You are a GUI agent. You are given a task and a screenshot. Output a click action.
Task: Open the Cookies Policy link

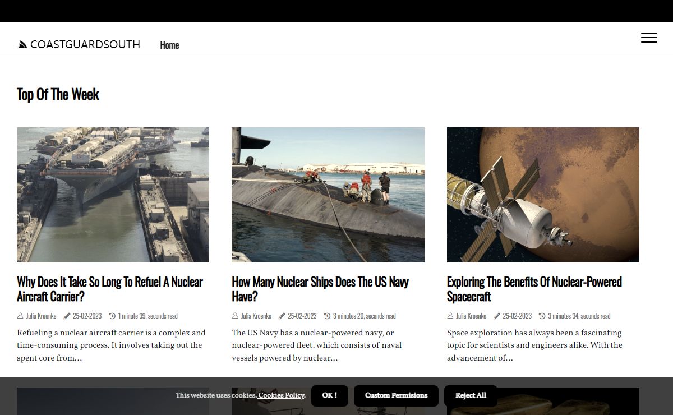pyautogui.click(x=281, y=395)
